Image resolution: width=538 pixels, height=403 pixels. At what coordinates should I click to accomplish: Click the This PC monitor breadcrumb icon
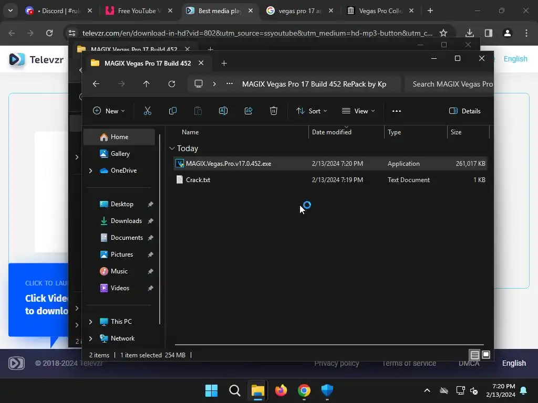(x=198, y=84)
